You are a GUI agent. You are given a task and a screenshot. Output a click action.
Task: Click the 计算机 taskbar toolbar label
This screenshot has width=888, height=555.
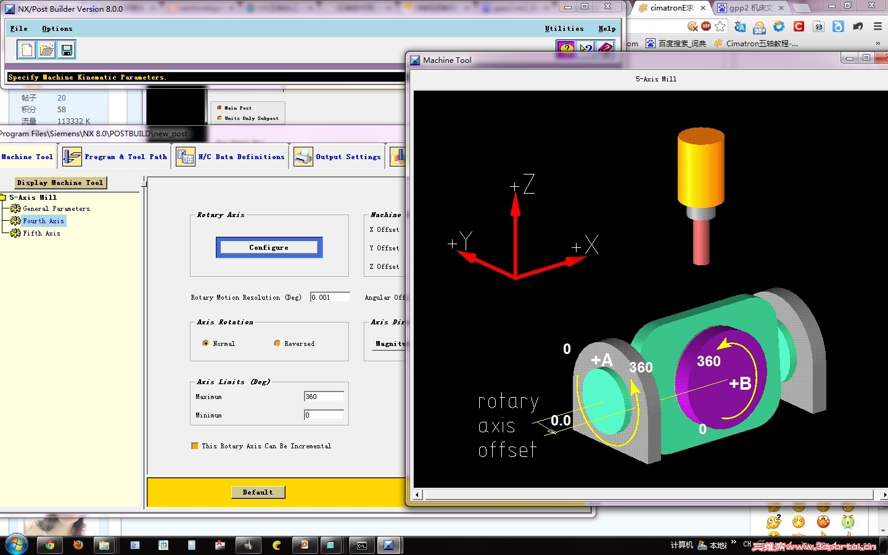682,545
